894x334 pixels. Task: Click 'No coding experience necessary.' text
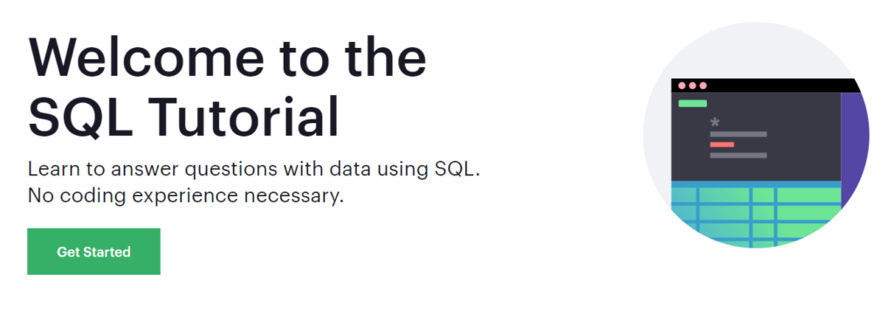186,196
